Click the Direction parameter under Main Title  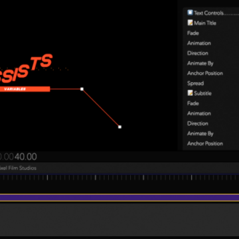click(x=198, y=53)
